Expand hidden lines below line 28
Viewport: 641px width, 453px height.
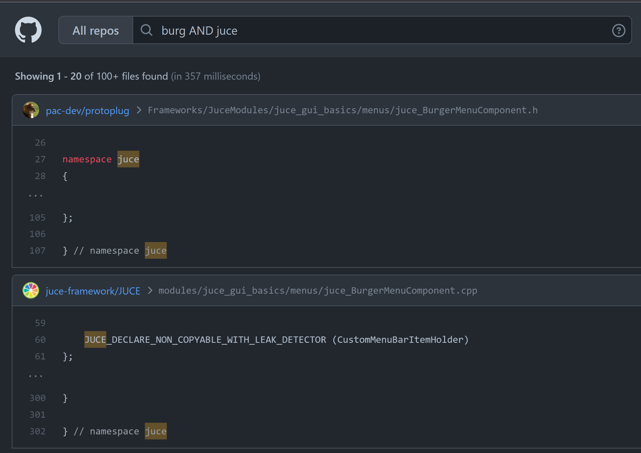[36, 195]
